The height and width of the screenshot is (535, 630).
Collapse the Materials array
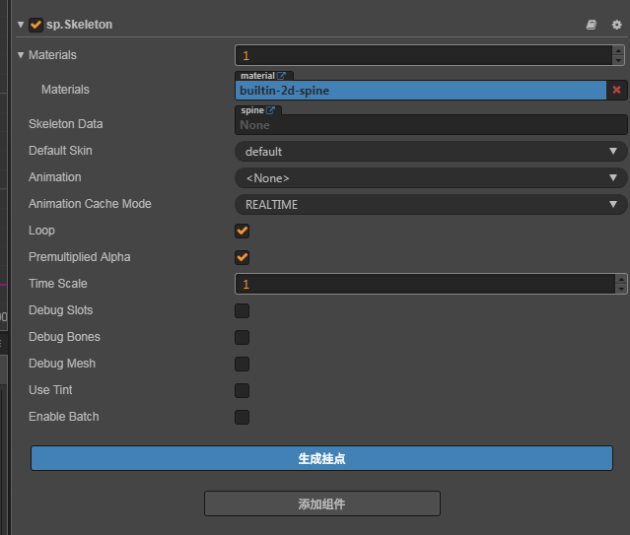(21, 55)
